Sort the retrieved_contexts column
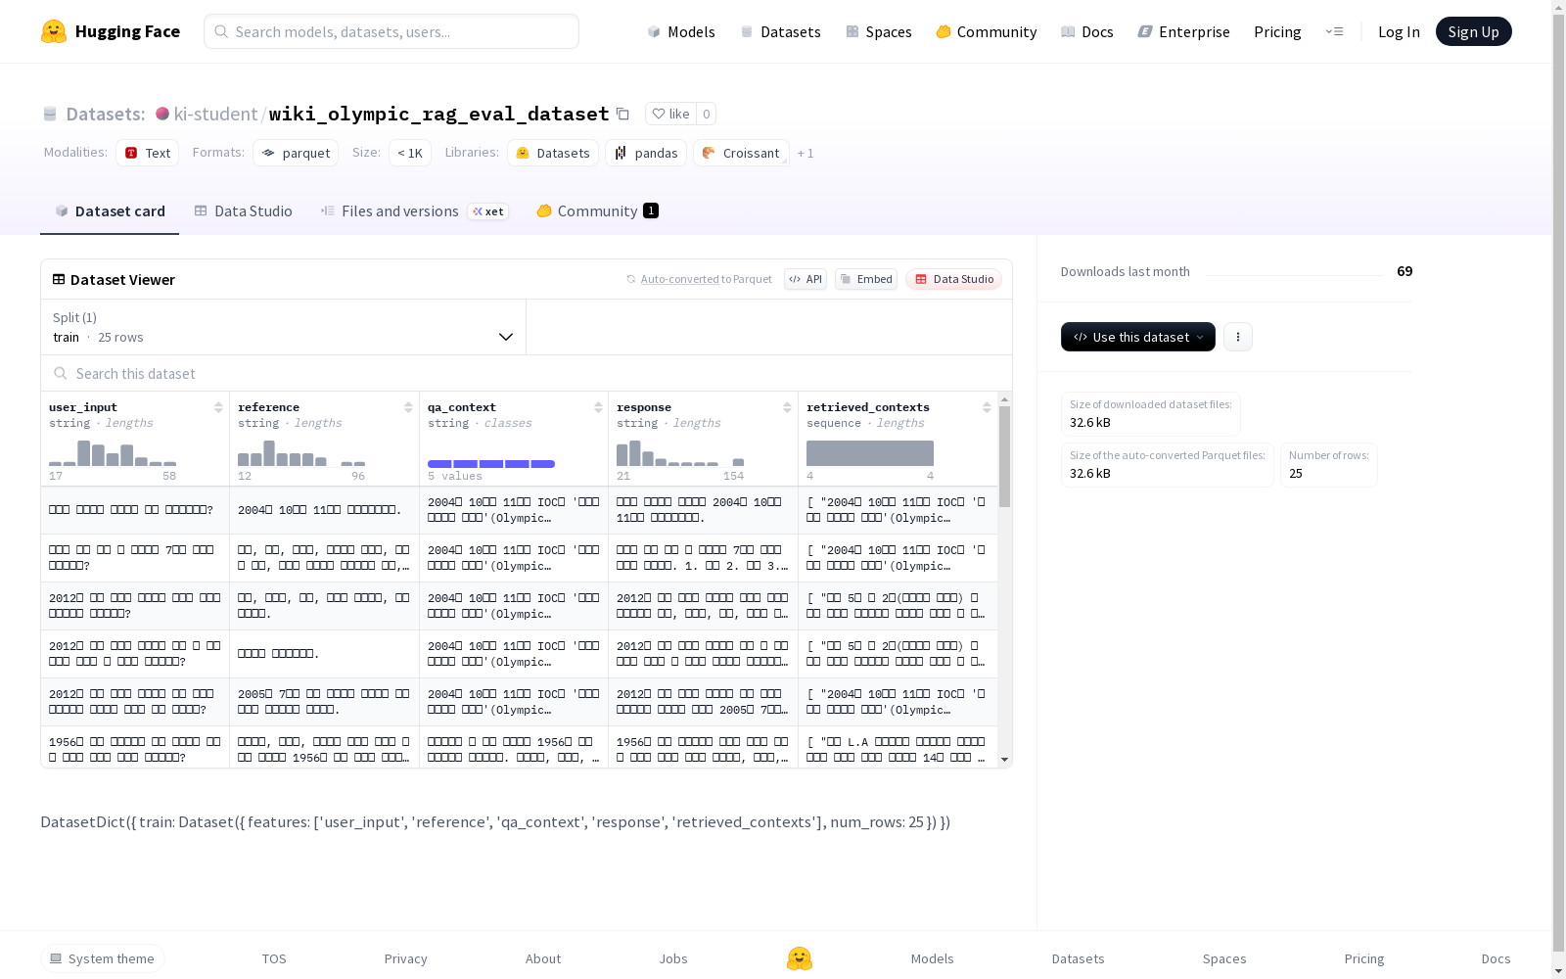Viewport: 1566px width, 979px height. tap(987, 407)
